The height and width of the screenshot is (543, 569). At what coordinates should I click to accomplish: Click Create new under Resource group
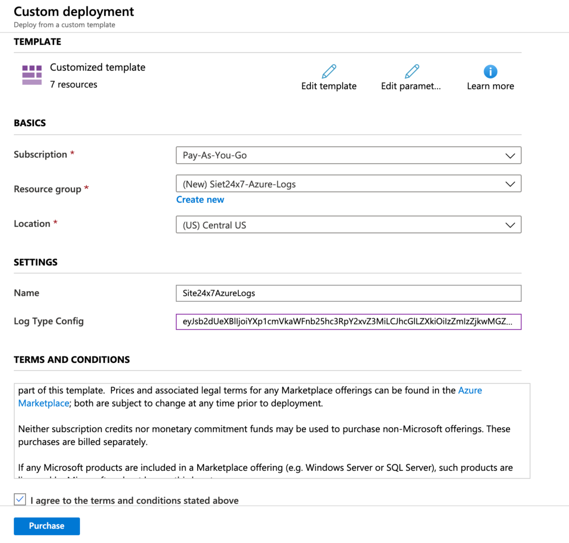coord(200,199)
